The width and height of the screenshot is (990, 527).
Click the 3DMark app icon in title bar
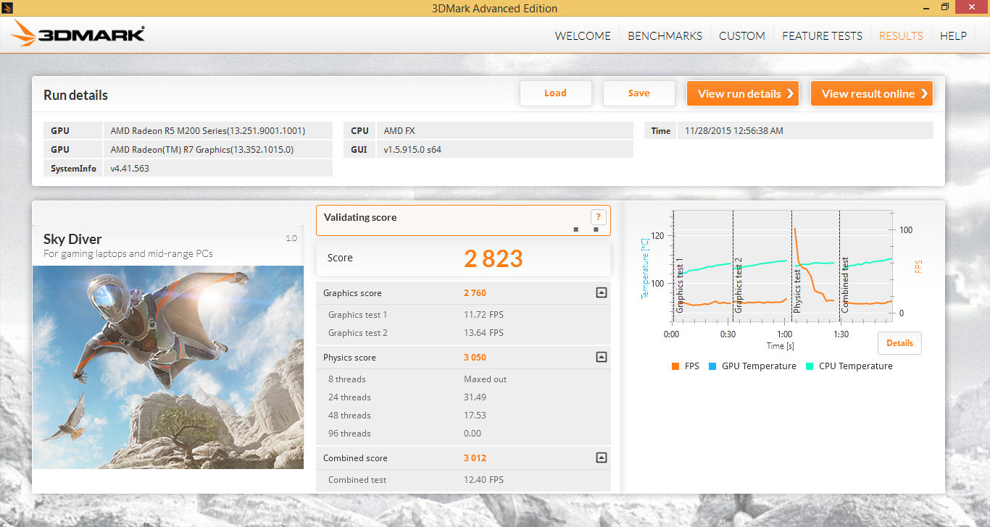click(8, 8)
